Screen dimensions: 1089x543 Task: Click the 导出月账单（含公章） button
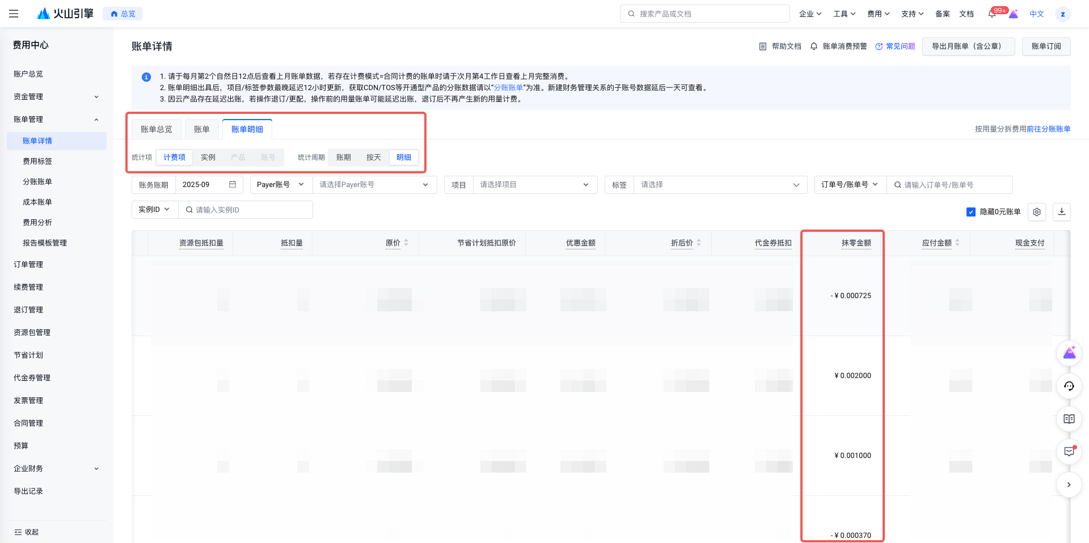tap(969, 46)
